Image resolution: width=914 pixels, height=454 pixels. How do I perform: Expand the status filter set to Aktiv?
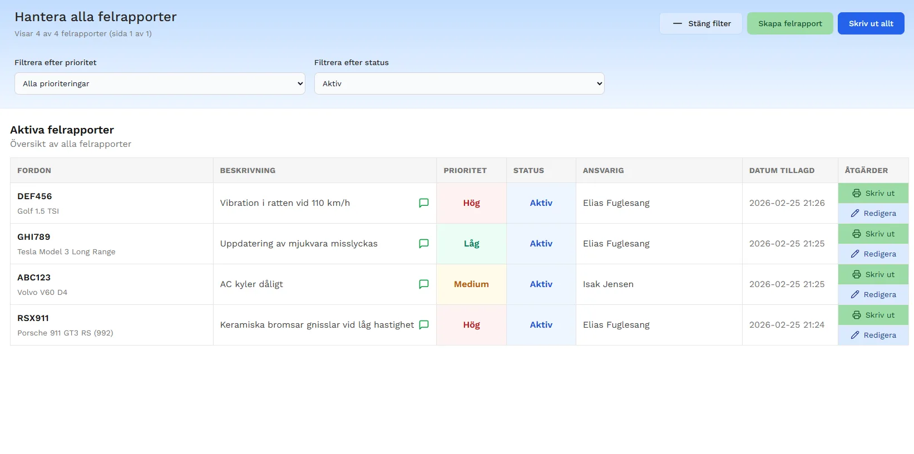pyautogui.click(x=459, y=83)
